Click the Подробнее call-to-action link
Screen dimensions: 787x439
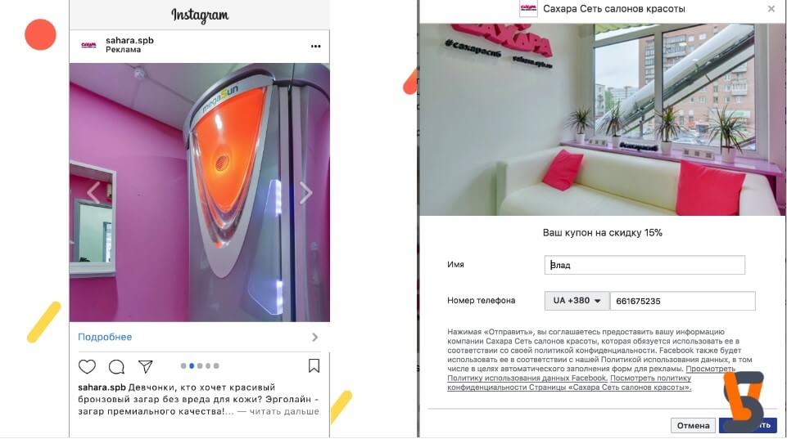[105, 337]
